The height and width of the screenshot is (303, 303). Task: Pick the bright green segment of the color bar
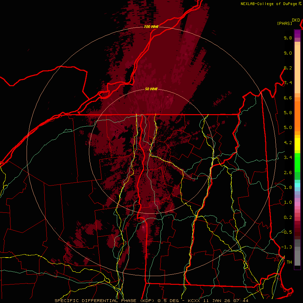[297, 163]
